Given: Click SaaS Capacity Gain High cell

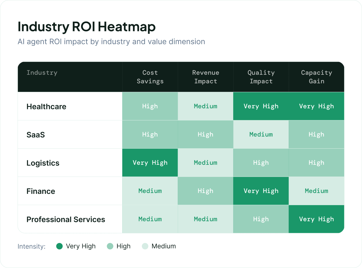Looking at the screenshot, I should [x=316, y=134].
